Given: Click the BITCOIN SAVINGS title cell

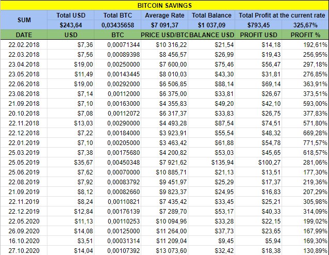Looking at the screenshot, I should pos(164,5).
